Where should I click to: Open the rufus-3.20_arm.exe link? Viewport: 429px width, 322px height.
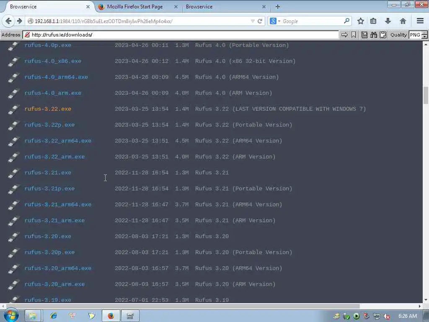54,284
